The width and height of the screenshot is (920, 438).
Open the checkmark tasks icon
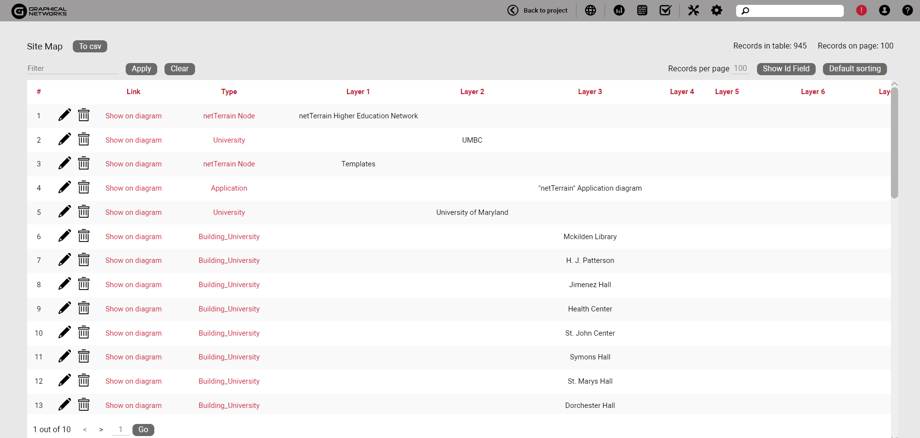[665, 10]
